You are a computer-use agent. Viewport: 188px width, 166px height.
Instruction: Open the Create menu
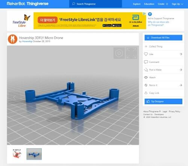pos(163,4)
